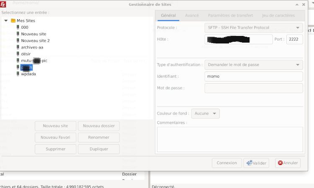Click the Connexion button
The image size is (314, 188).
pyautogui.click(x=226, y=163)
